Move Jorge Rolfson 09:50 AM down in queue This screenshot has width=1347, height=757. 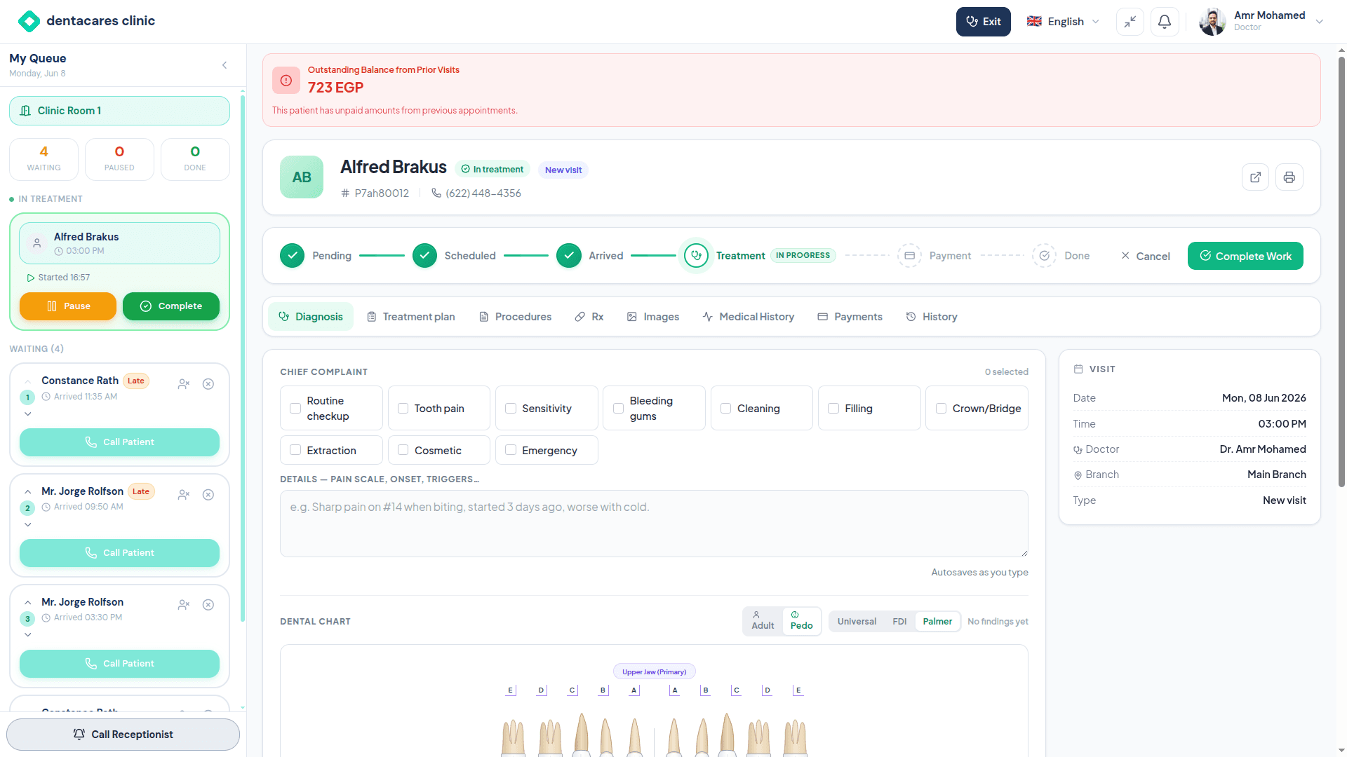(x=27, y=524)
